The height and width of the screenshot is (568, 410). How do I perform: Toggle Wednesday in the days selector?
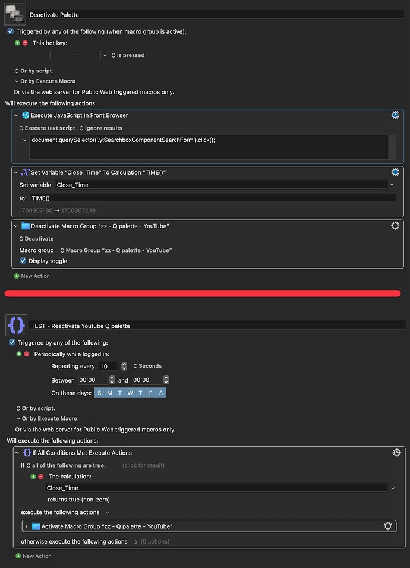click(130, 393)
